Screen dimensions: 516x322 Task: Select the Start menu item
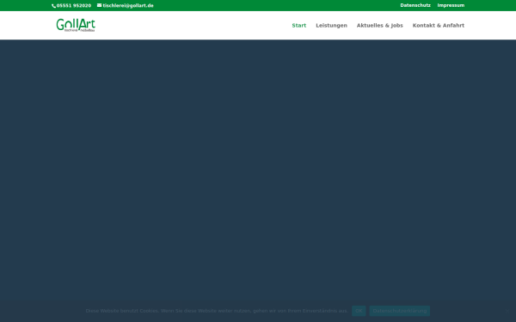(x=298, y=25)
